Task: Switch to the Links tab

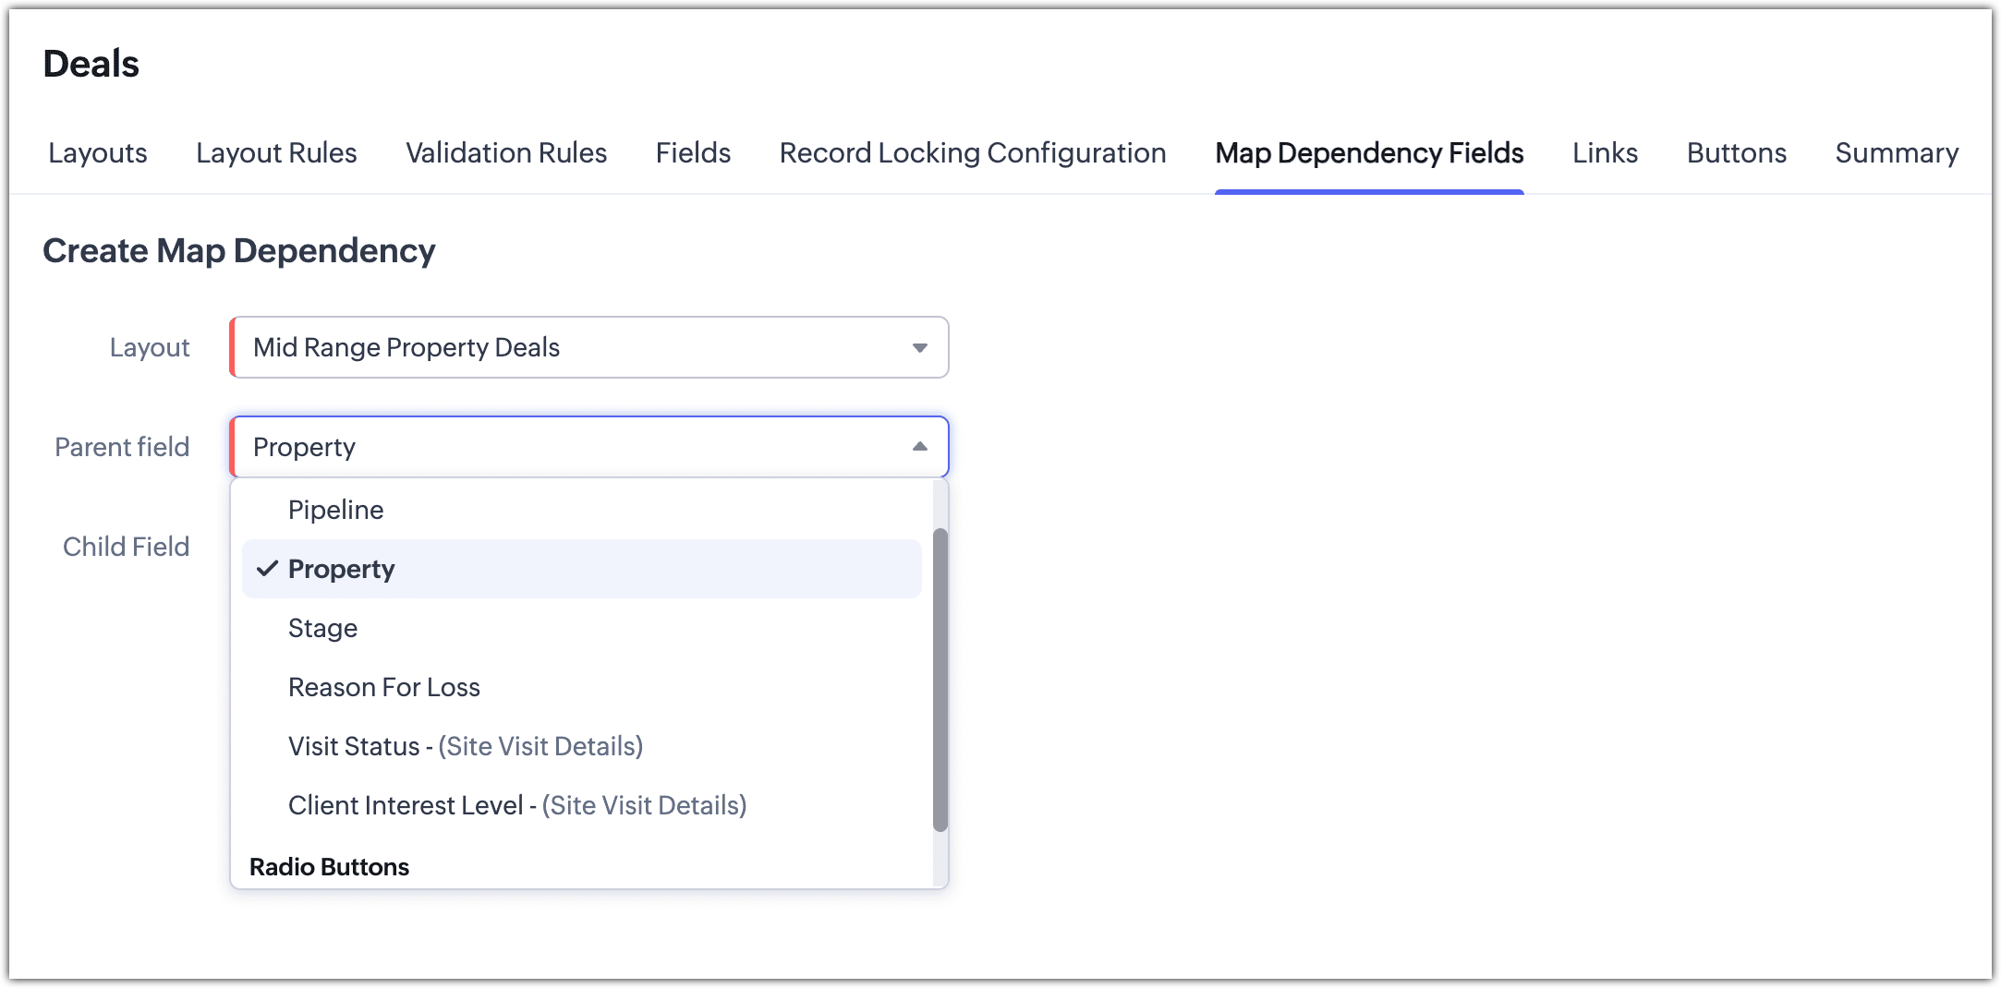Action: tap(1605, 153)
